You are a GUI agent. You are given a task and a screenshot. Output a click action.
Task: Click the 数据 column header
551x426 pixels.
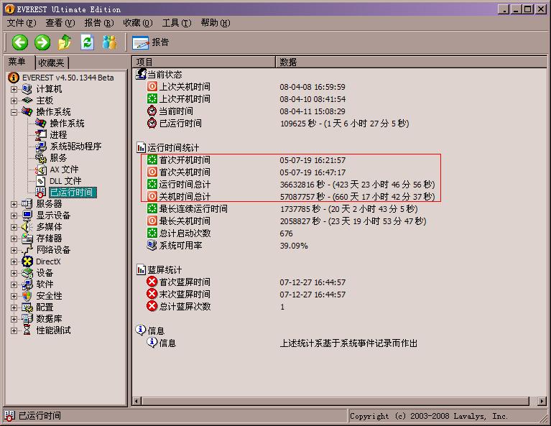tap(411, 62)
